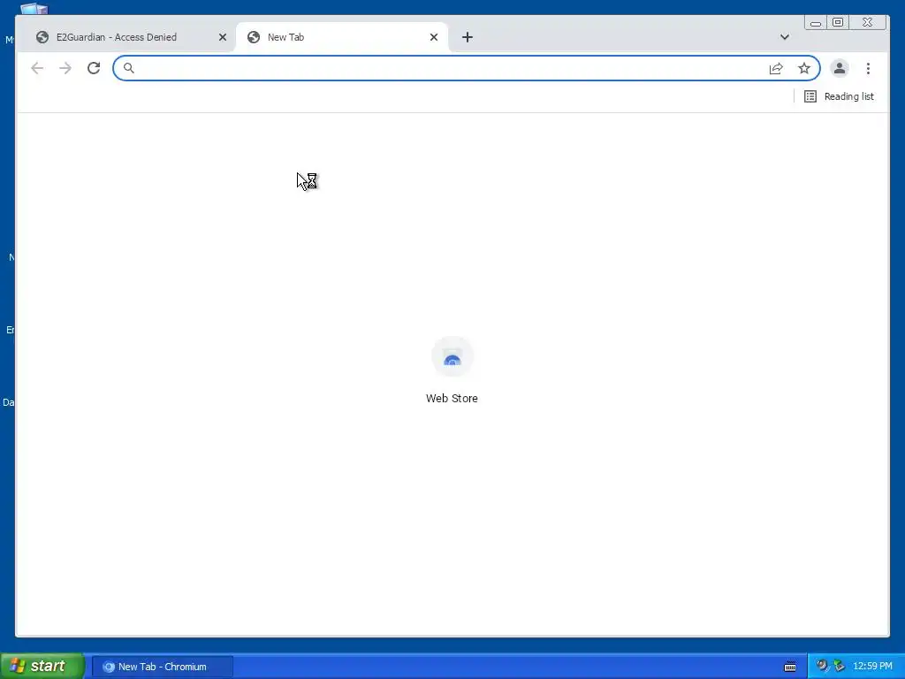Click the E2Guardian tab globe favicon
The image size is (905, 679).
coord(42,37)
